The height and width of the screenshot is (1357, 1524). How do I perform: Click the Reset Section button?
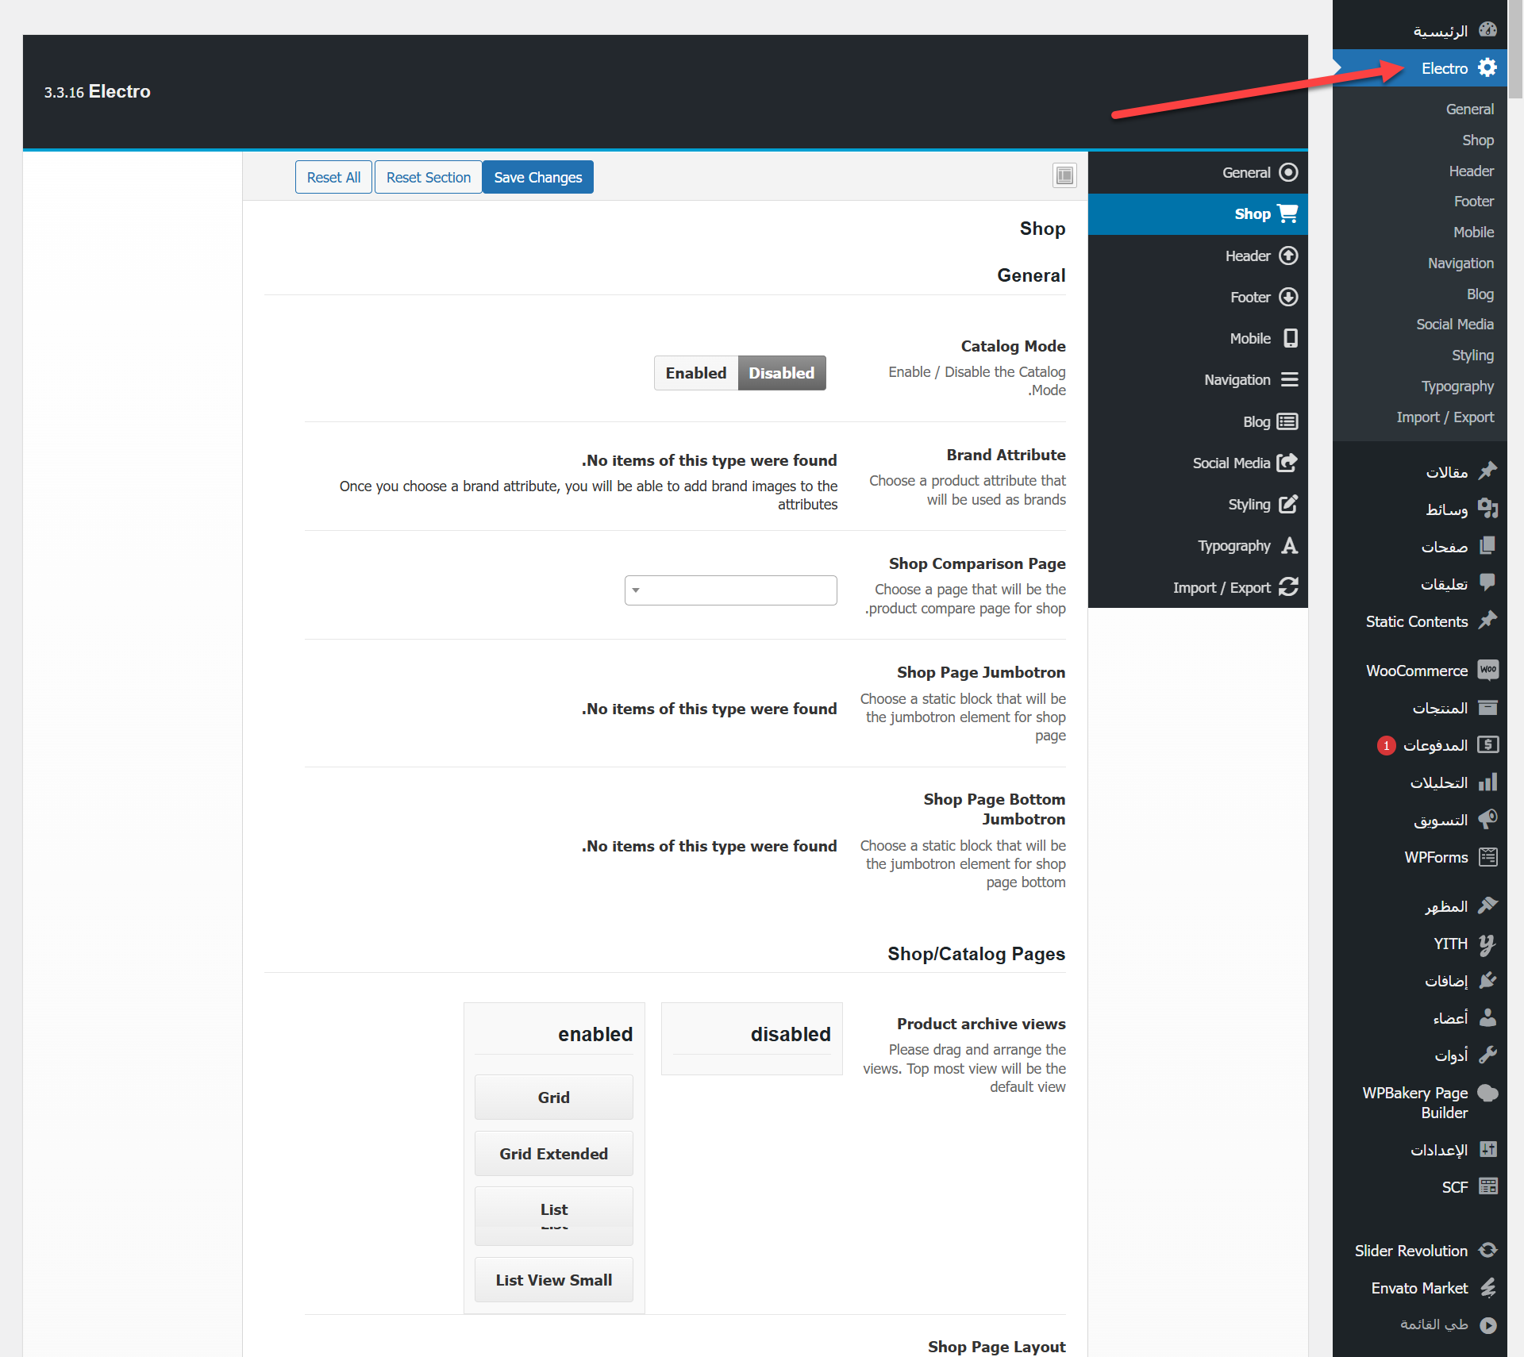428,177
